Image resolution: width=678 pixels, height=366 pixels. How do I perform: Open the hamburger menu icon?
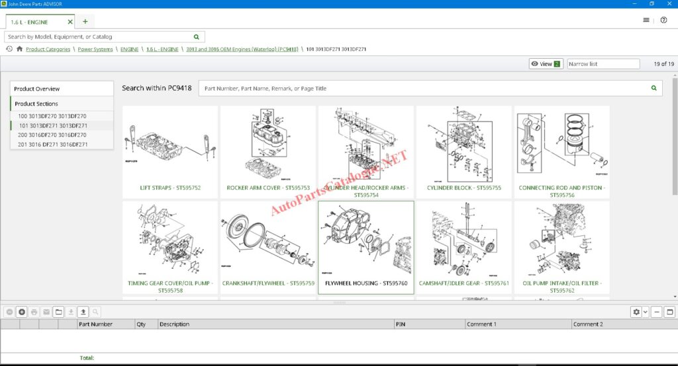point(646,20)
